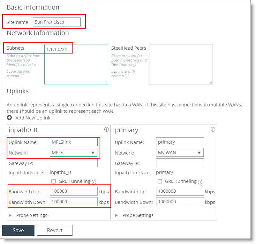Click the Inpath Interface value primary
The height and width of the screenshot is (244, 256).
165,173
